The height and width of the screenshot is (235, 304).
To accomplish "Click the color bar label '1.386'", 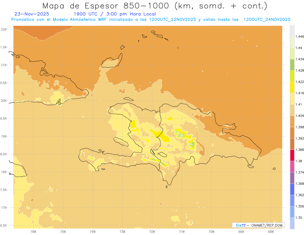I will click(x=300, y=150).
